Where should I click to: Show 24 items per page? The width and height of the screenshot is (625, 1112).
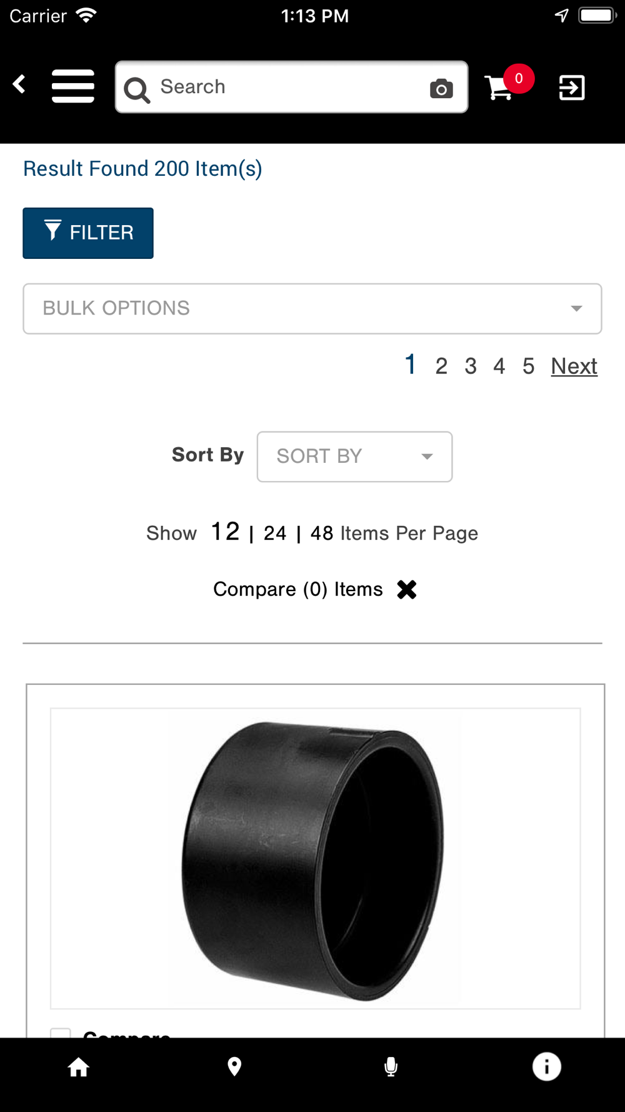pos(275,533)
